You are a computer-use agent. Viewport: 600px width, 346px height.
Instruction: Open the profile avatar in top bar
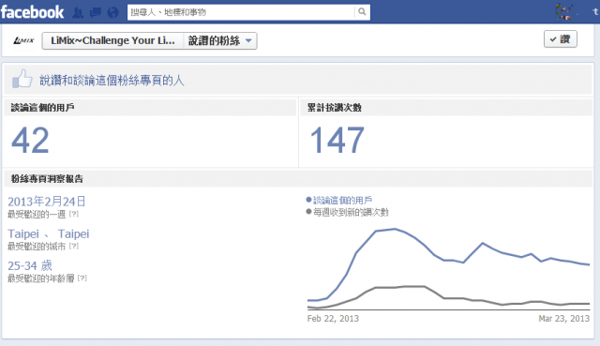click(564, 12)
